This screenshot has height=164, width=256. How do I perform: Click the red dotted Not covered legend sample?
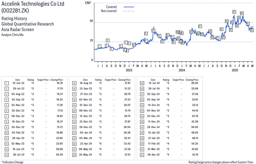coord(129,11)
